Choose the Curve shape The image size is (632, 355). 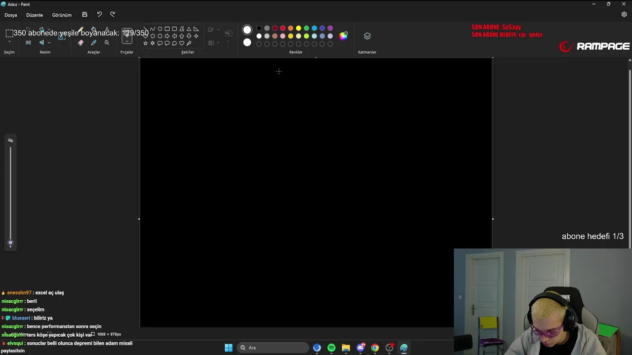[153, 29]
